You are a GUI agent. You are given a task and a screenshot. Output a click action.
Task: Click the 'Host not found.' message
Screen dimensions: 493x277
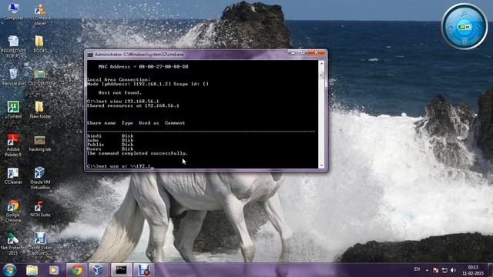pos(120,92)
